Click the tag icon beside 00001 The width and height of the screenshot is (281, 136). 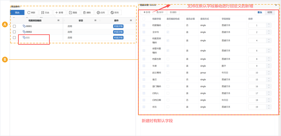[x=24, y=26]
